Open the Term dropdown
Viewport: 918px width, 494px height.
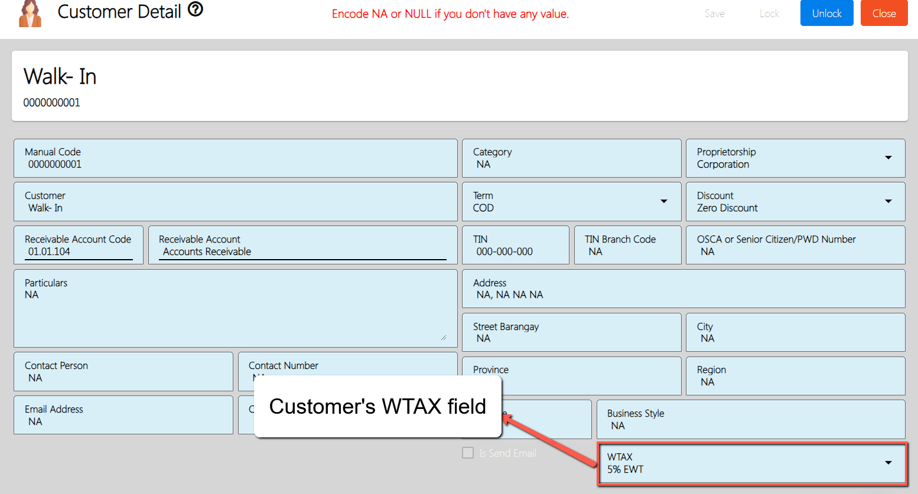tap(663, 201)
